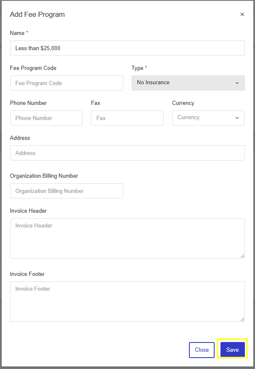Click the chevron arrow in the Currency selector
Viewport: 255px width, 369px height.
click(237, 118)
